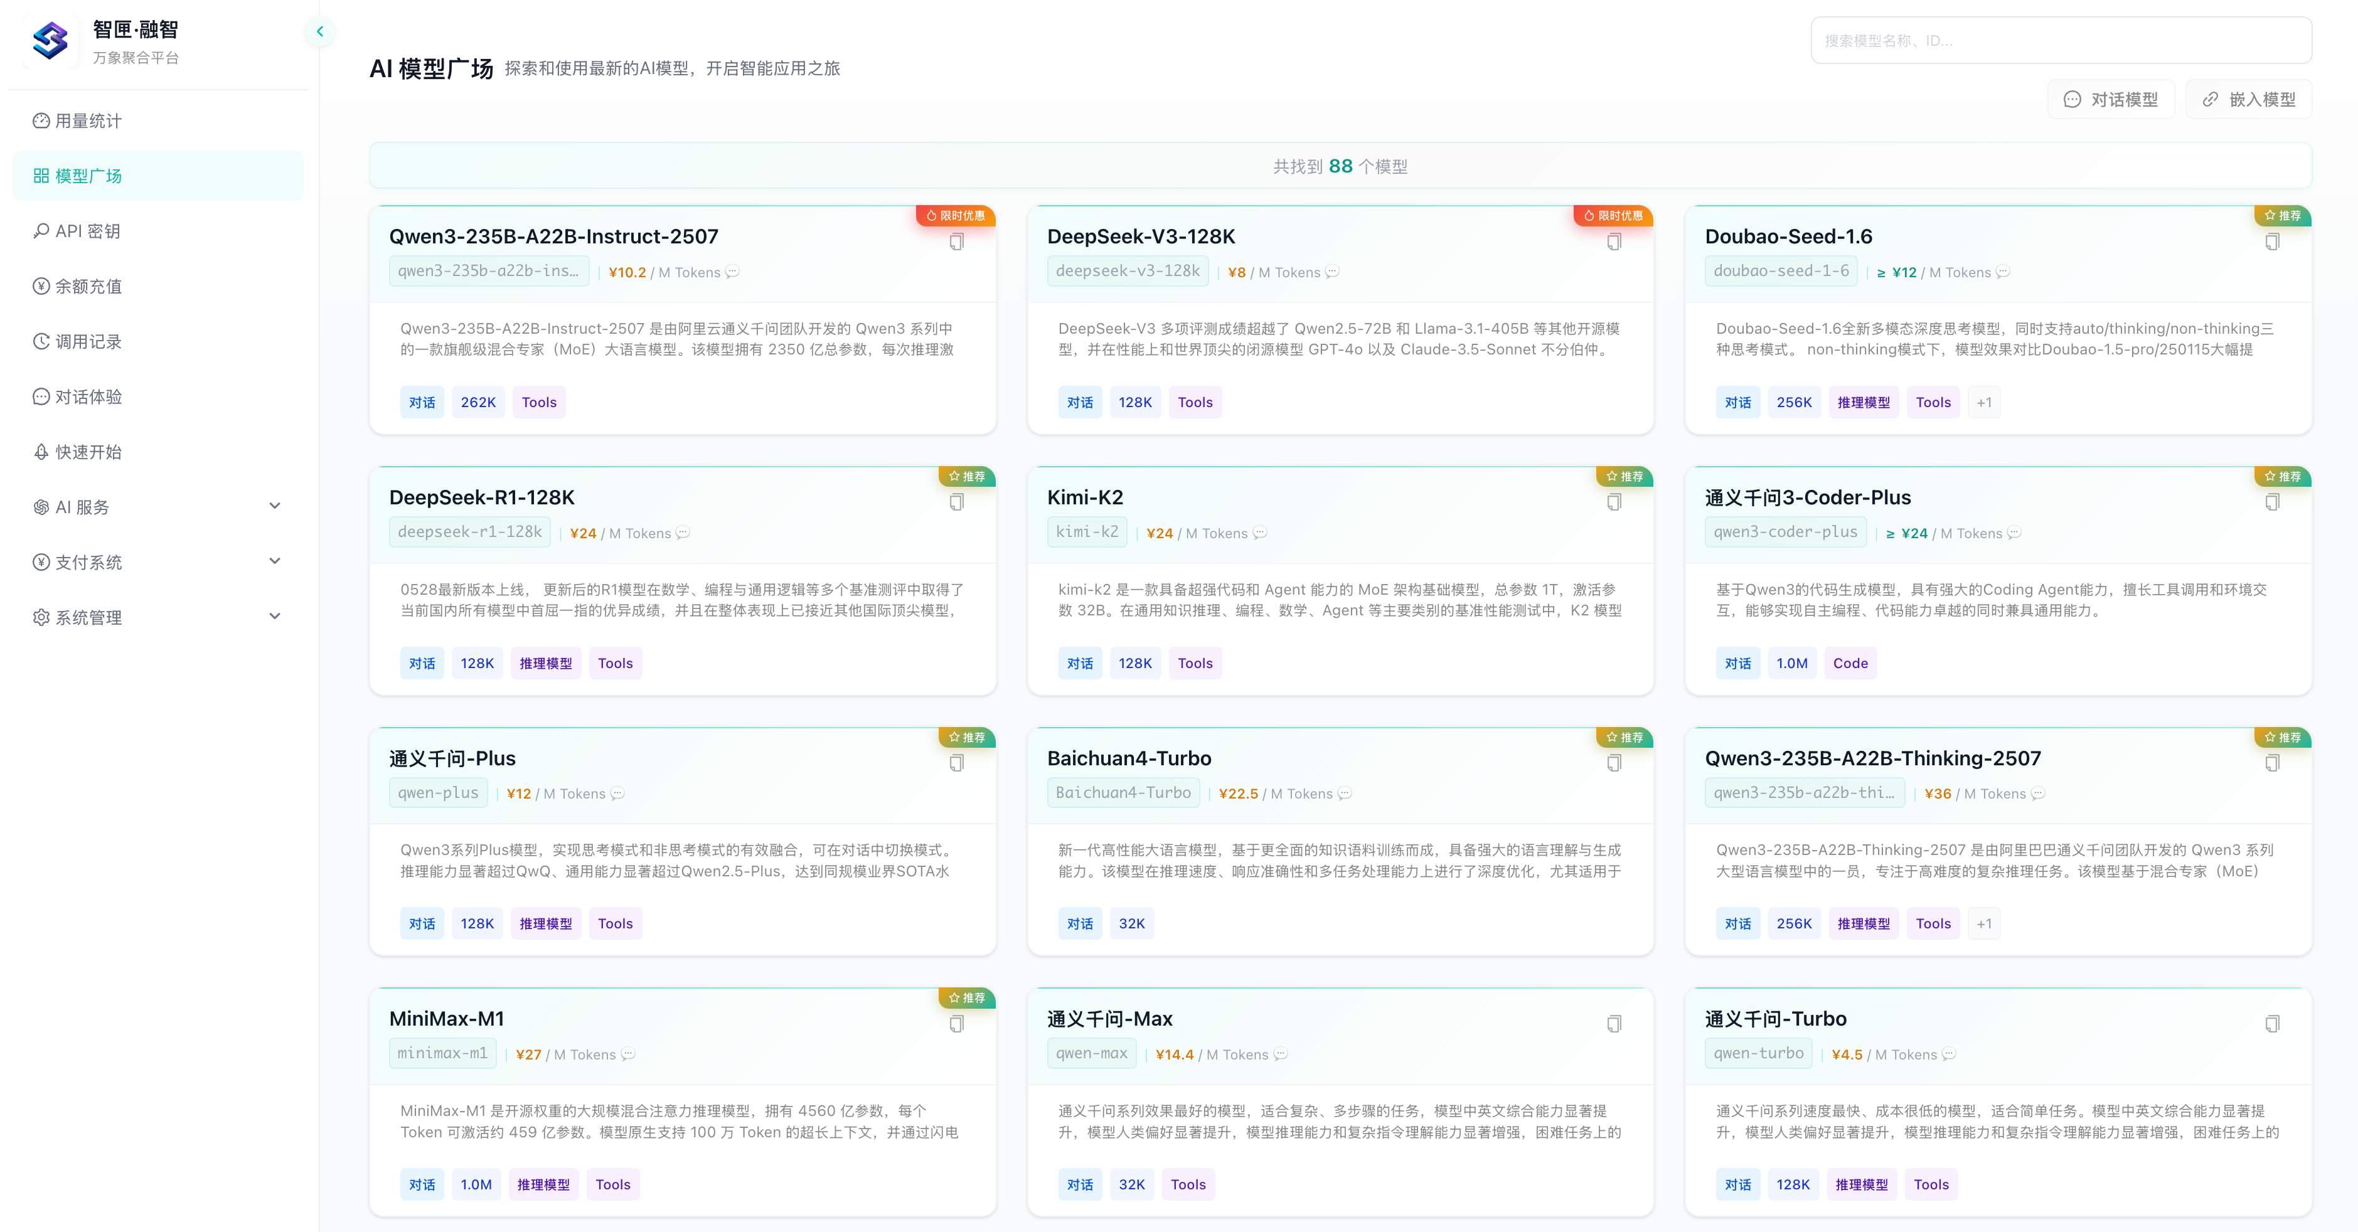
Task: Show price details for MiniMax-M1
Action: pos(628,1054)
